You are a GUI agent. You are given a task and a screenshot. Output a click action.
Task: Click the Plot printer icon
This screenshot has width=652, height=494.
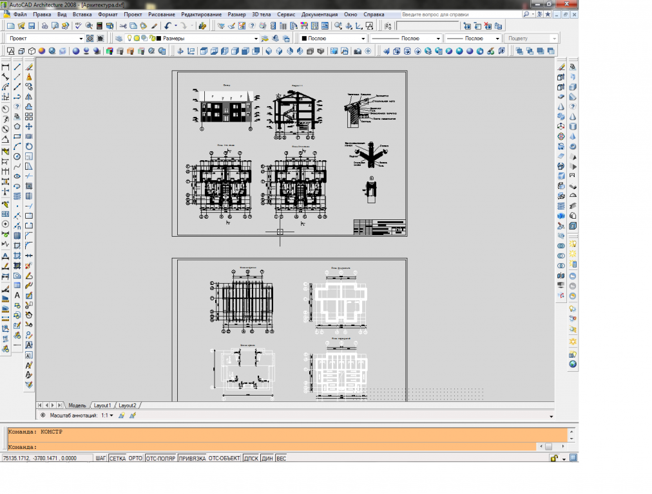[44, 26]
